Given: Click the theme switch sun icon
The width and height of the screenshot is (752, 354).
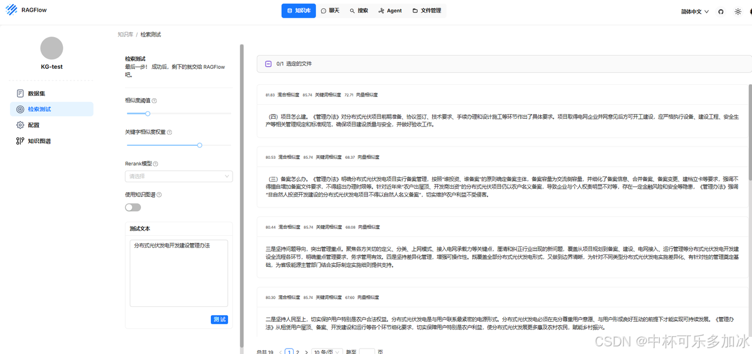Looking at the screenshot, I should (x=738, y=12).
